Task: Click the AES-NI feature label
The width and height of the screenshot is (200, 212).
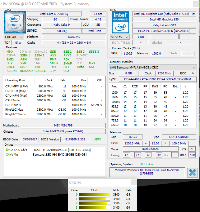Action: pos(12,71)
